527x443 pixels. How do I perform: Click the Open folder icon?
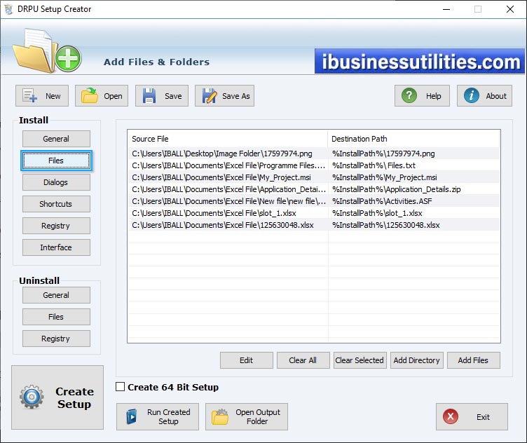click(90, 96)
